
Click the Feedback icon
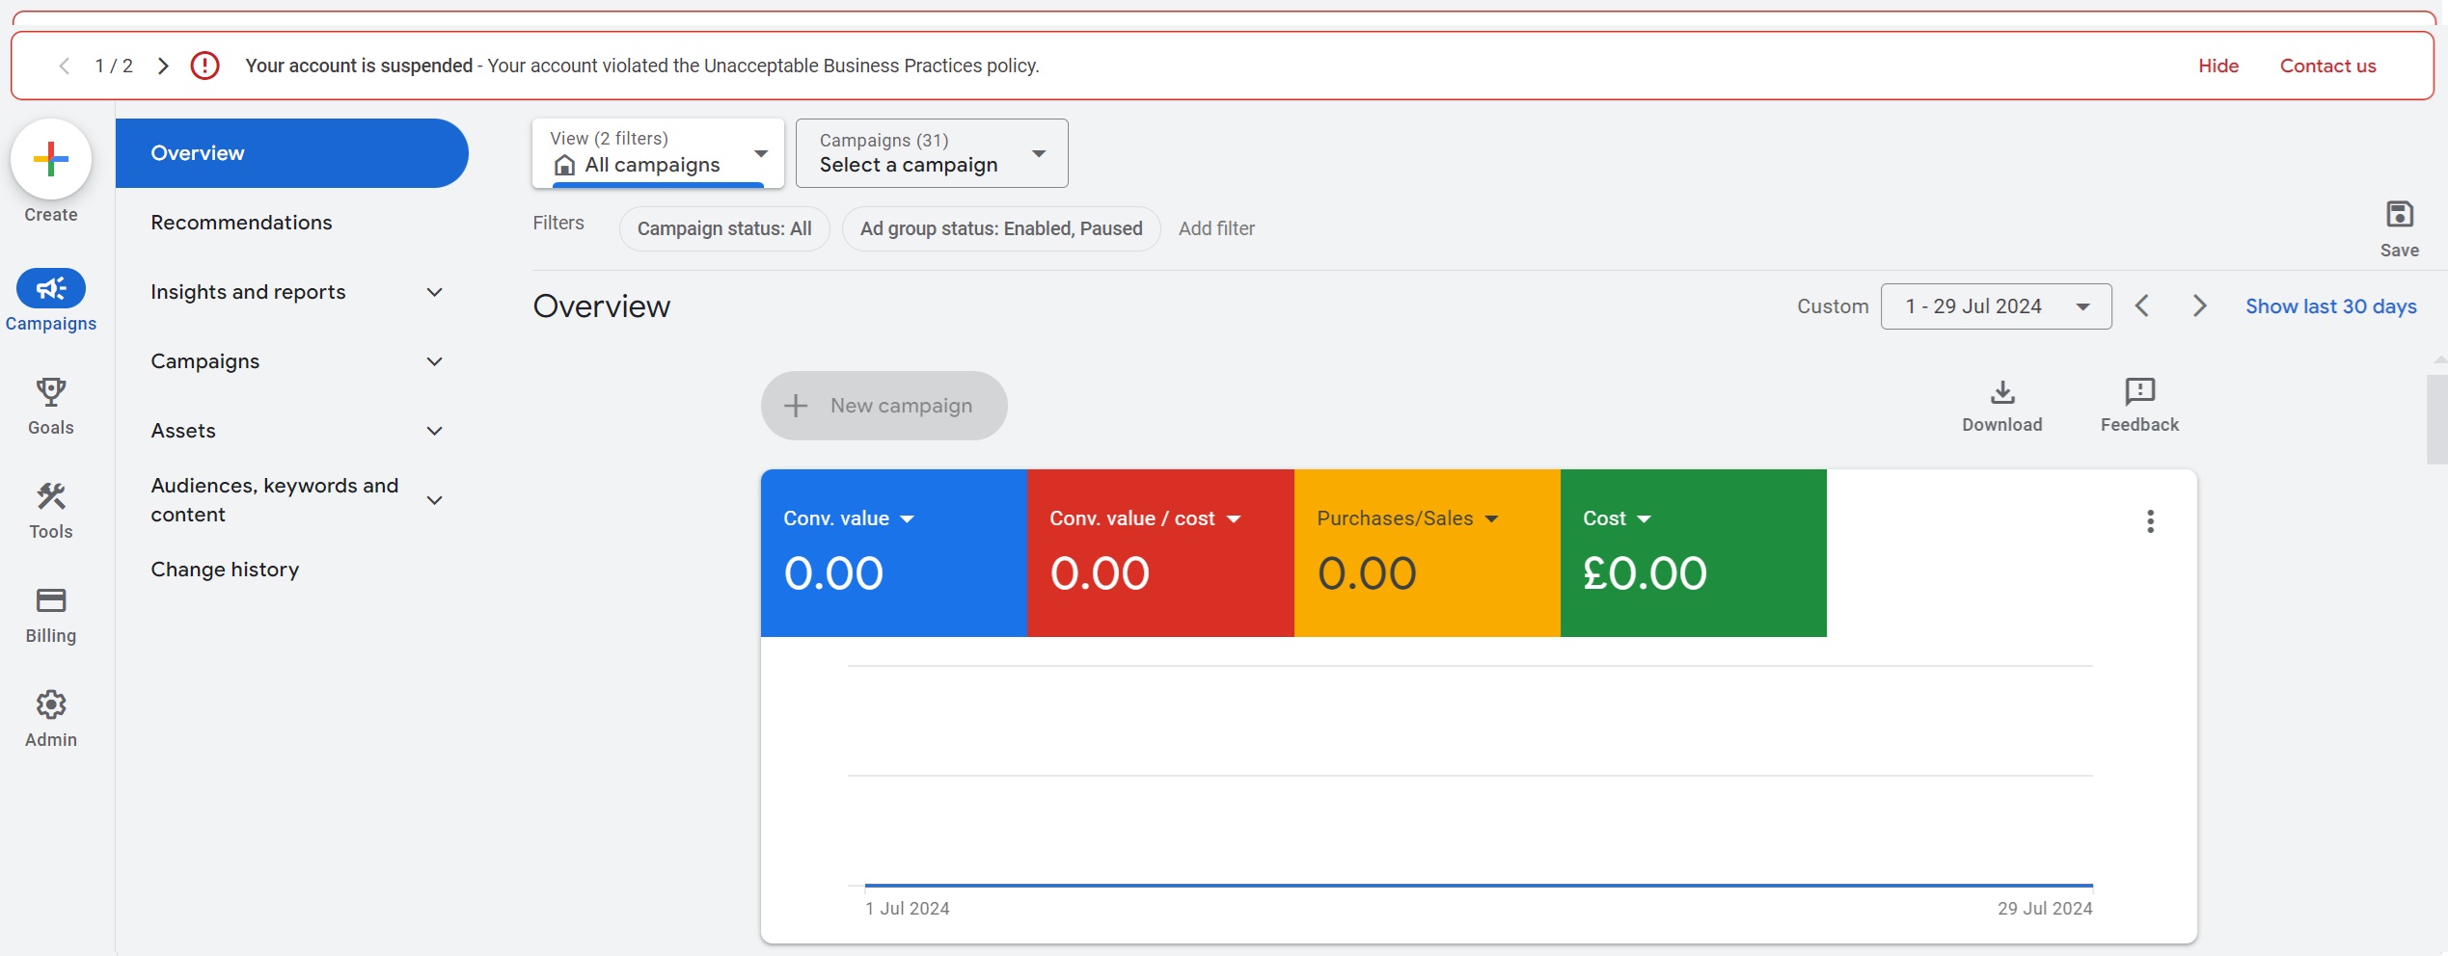(x=2139, y=392)
